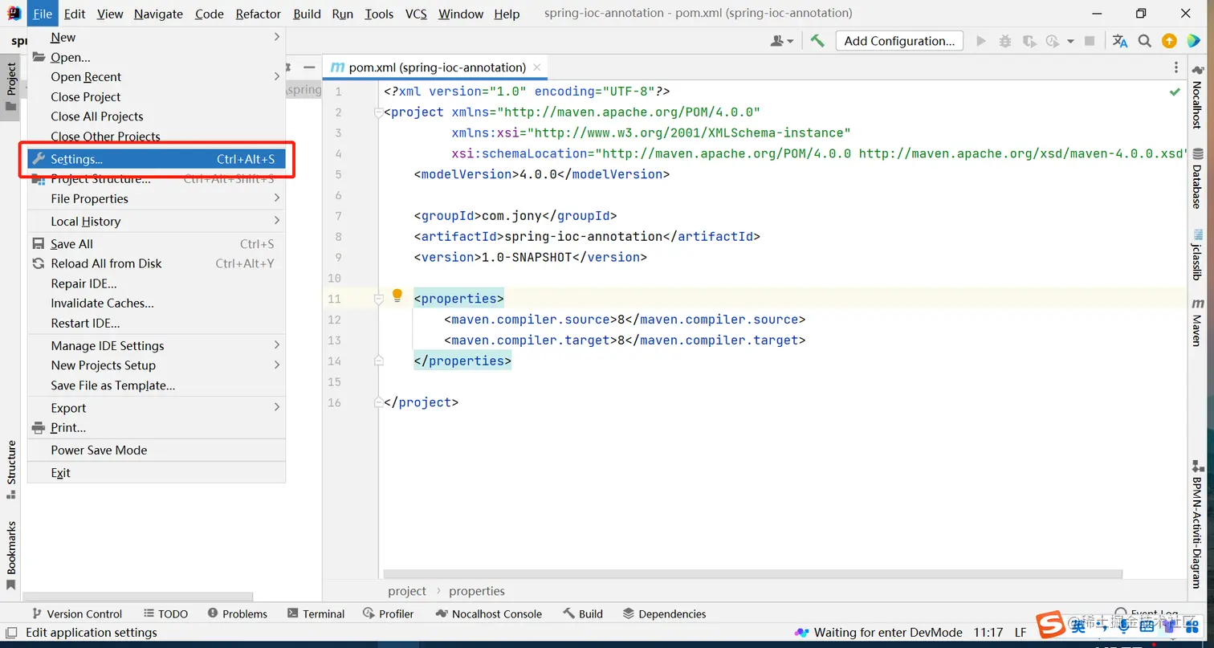The image size is (1214, 648).
Task: Toggle tool window bars icon in status bar
Action: click(x=11, y=633)
